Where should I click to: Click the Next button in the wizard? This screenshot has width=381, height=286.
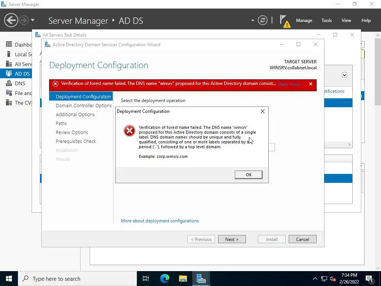tap(232, 239)
